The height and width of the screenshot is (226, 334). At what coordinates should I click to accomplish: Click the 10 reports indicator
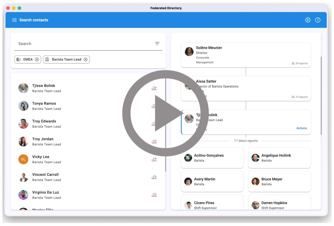(x=299, y=97)
